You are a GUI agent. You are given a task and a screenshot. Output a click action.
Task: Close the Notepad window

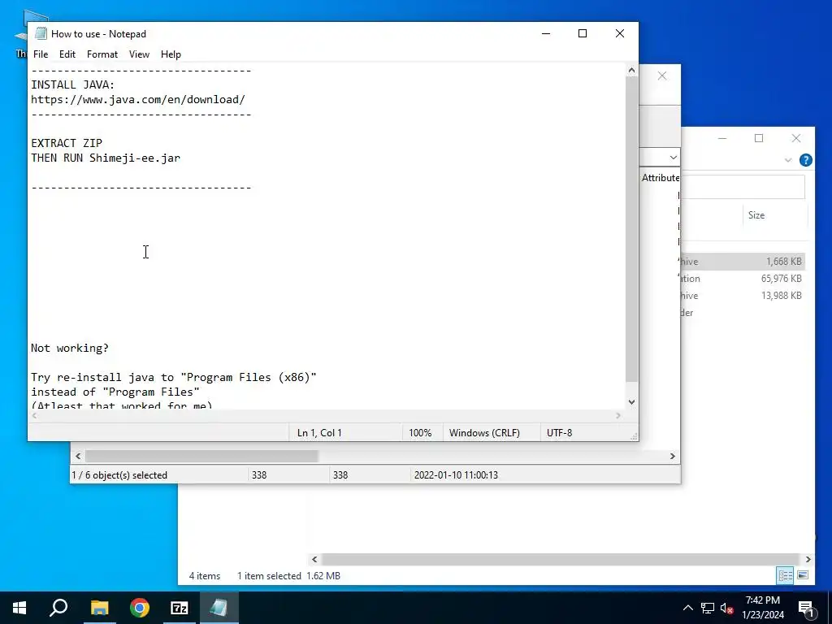click(x=620, y=33)
